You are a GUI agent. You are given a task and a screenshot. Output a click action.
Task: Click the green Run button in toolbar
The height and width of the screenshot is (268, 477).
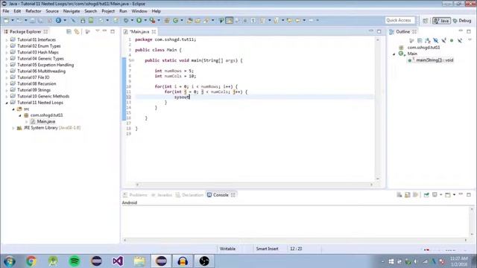pos(139,20)
